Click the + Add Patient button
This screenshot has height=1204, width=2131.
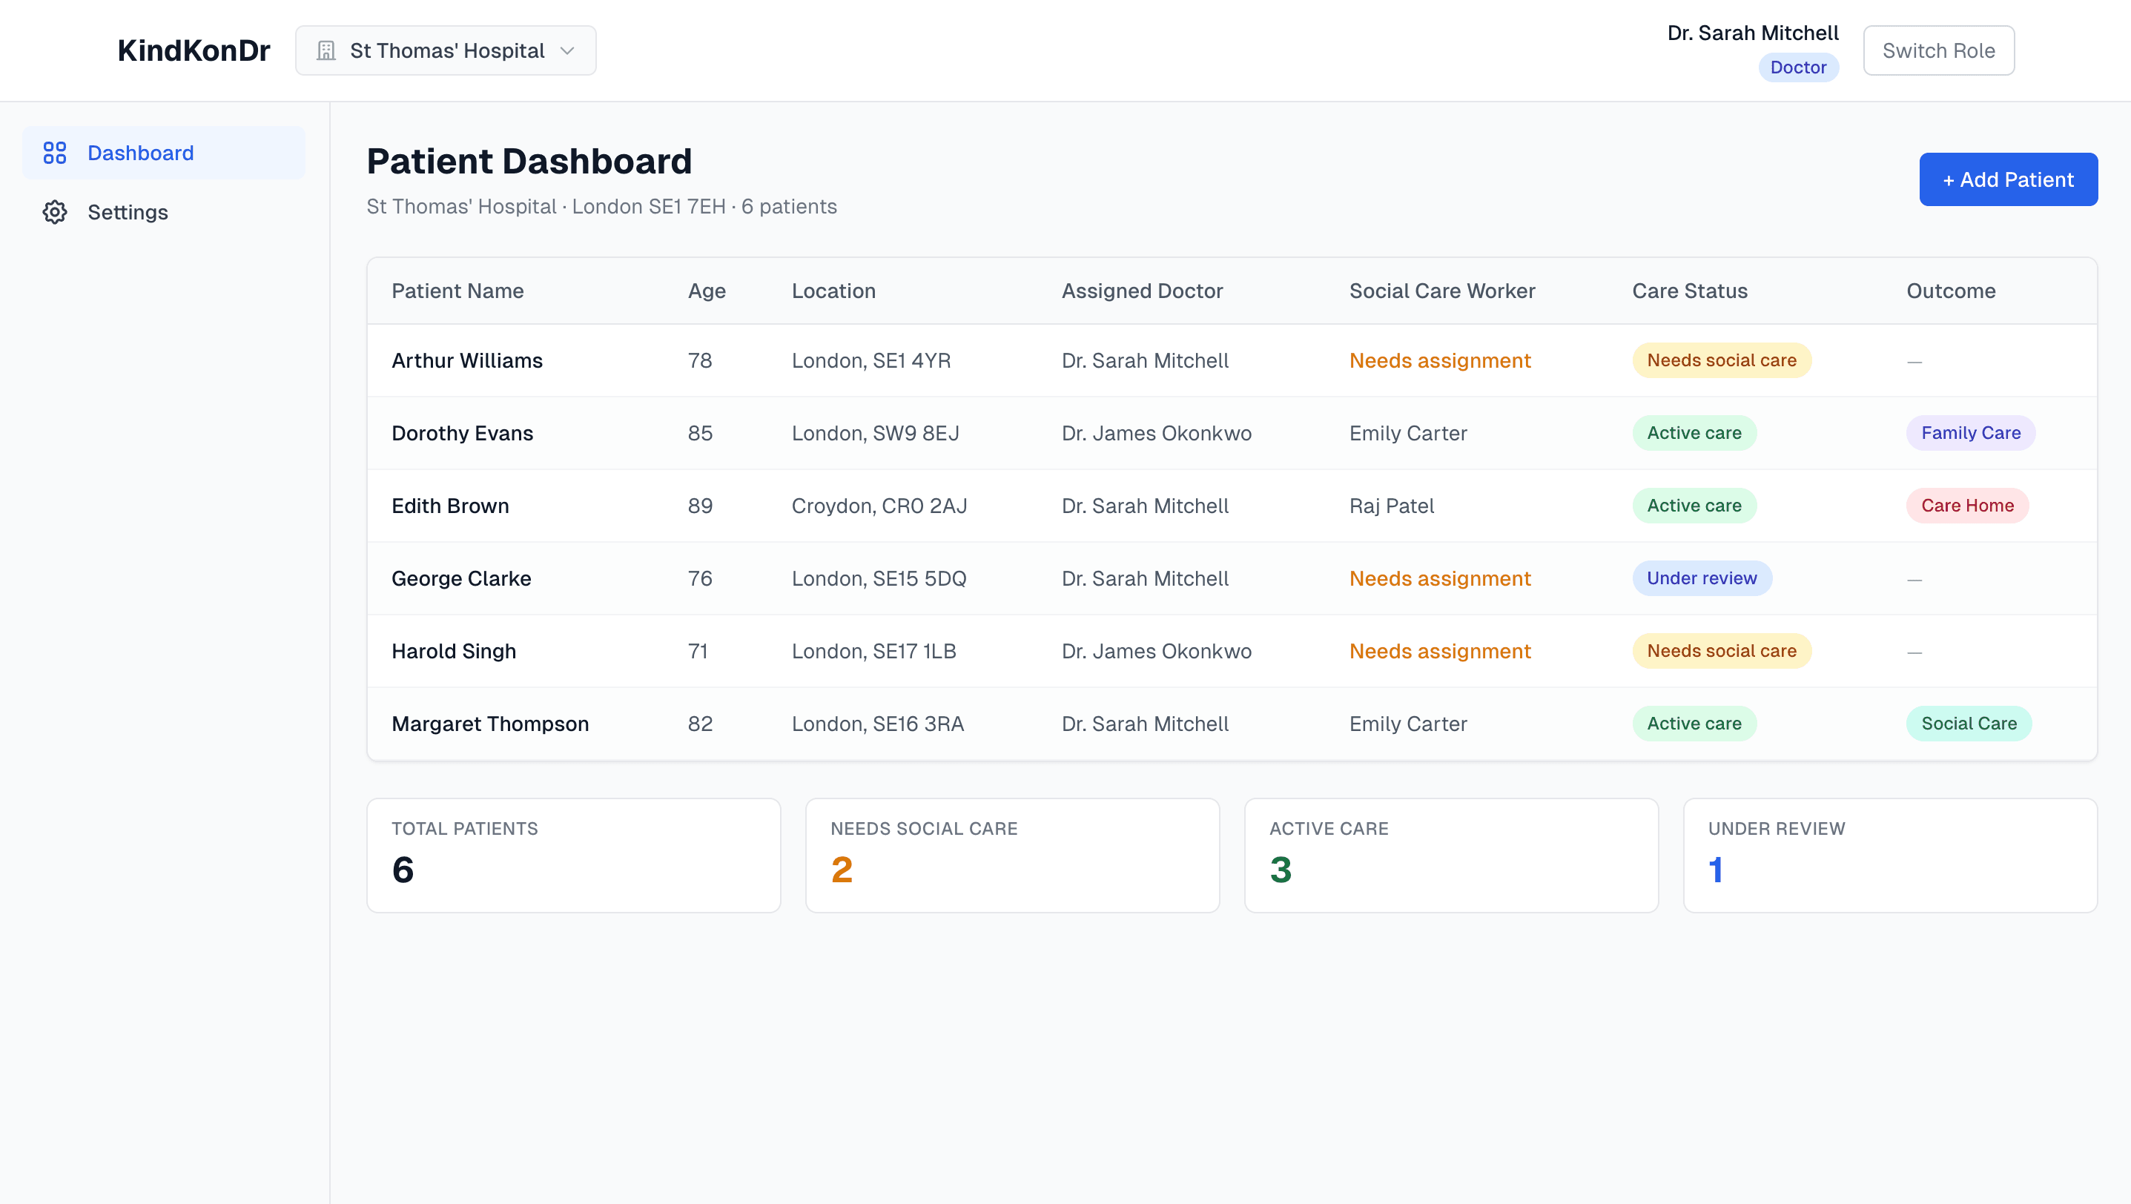tap(2007, 179)
